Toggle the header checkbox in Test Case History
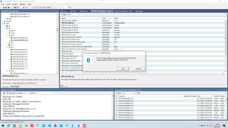 tap(117, 96)
